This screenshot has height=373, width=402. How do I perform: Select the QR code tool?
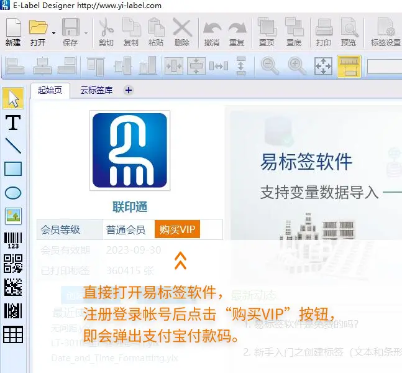pos(13,264)
